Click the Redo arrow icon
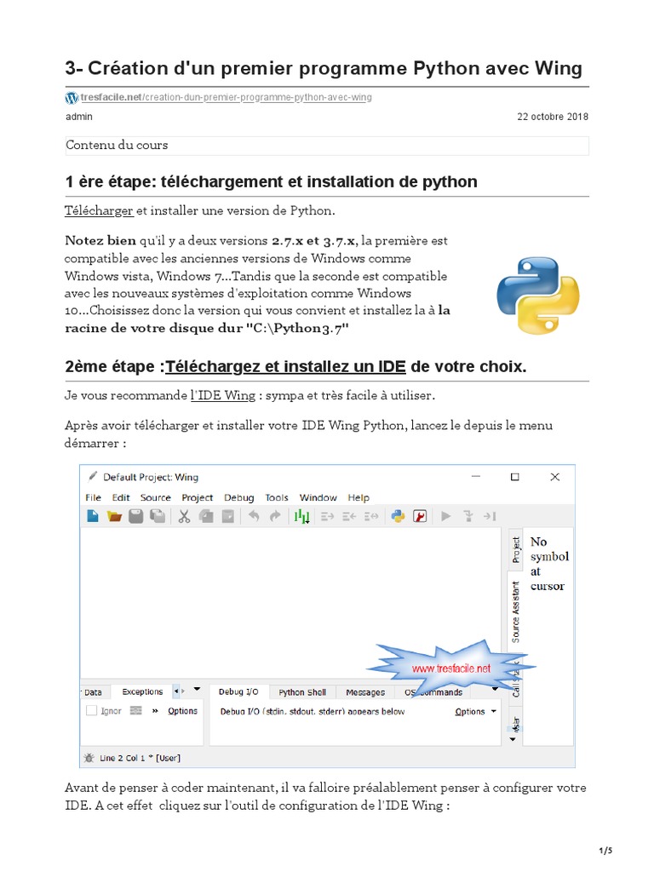 click(x=275, y=516)
